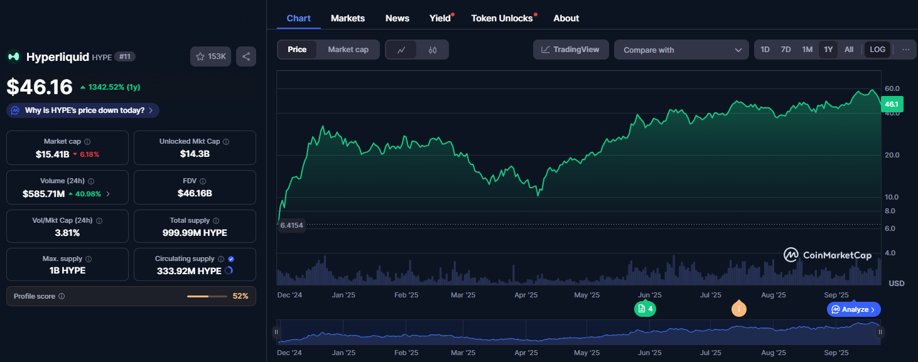Open the Token Unlocks tab
This screenshot has height=362, width=918.
[502, 18]
